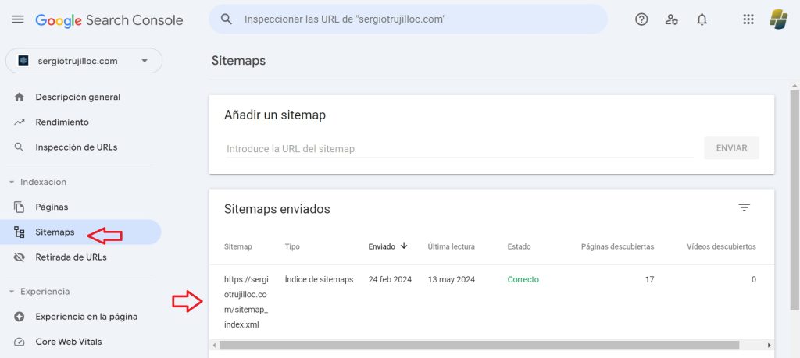
Task: Click the sort arrow next to Enviado
Action: click(x=404, y=246)
